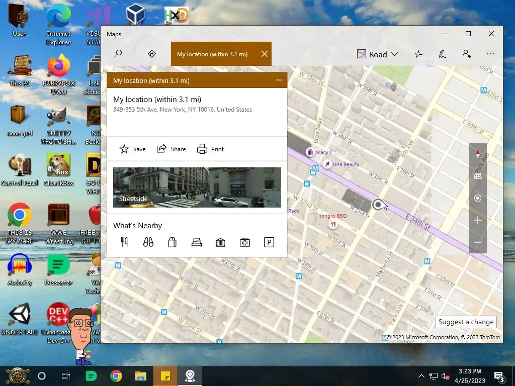Image resolution: width=515 pixels, height=386 pixels.
Task: Open the taskbar clock and date
Action: tap(470, 376)
